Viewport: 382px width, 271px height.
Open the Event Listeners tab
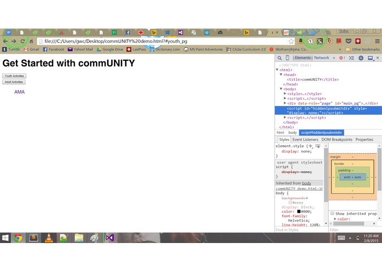tap(305, 139)
